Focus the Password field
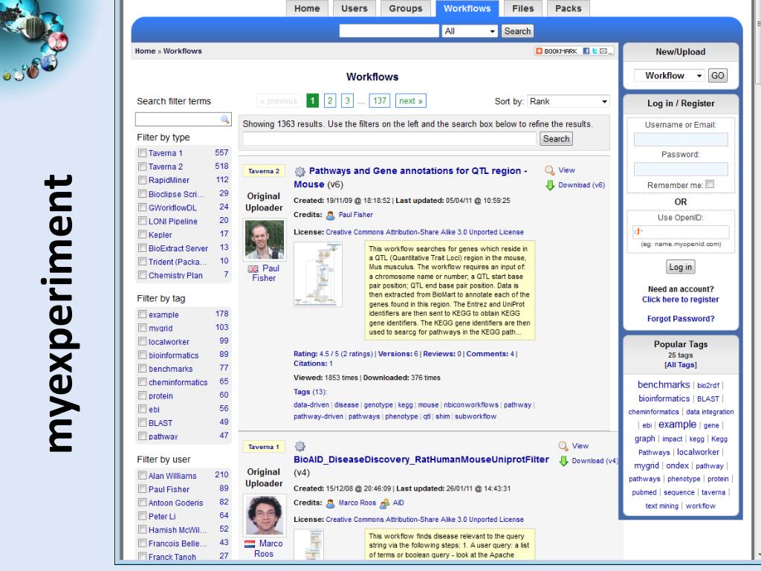The width and height of the screenshot is (761, 571). click(681, 169)
